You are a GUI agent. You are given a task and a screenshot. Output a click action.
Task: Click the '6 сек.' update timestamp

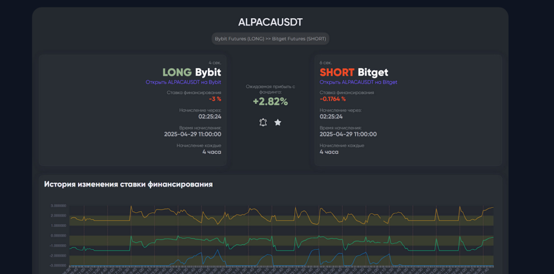pyautogui.click(x=326, y=63)
